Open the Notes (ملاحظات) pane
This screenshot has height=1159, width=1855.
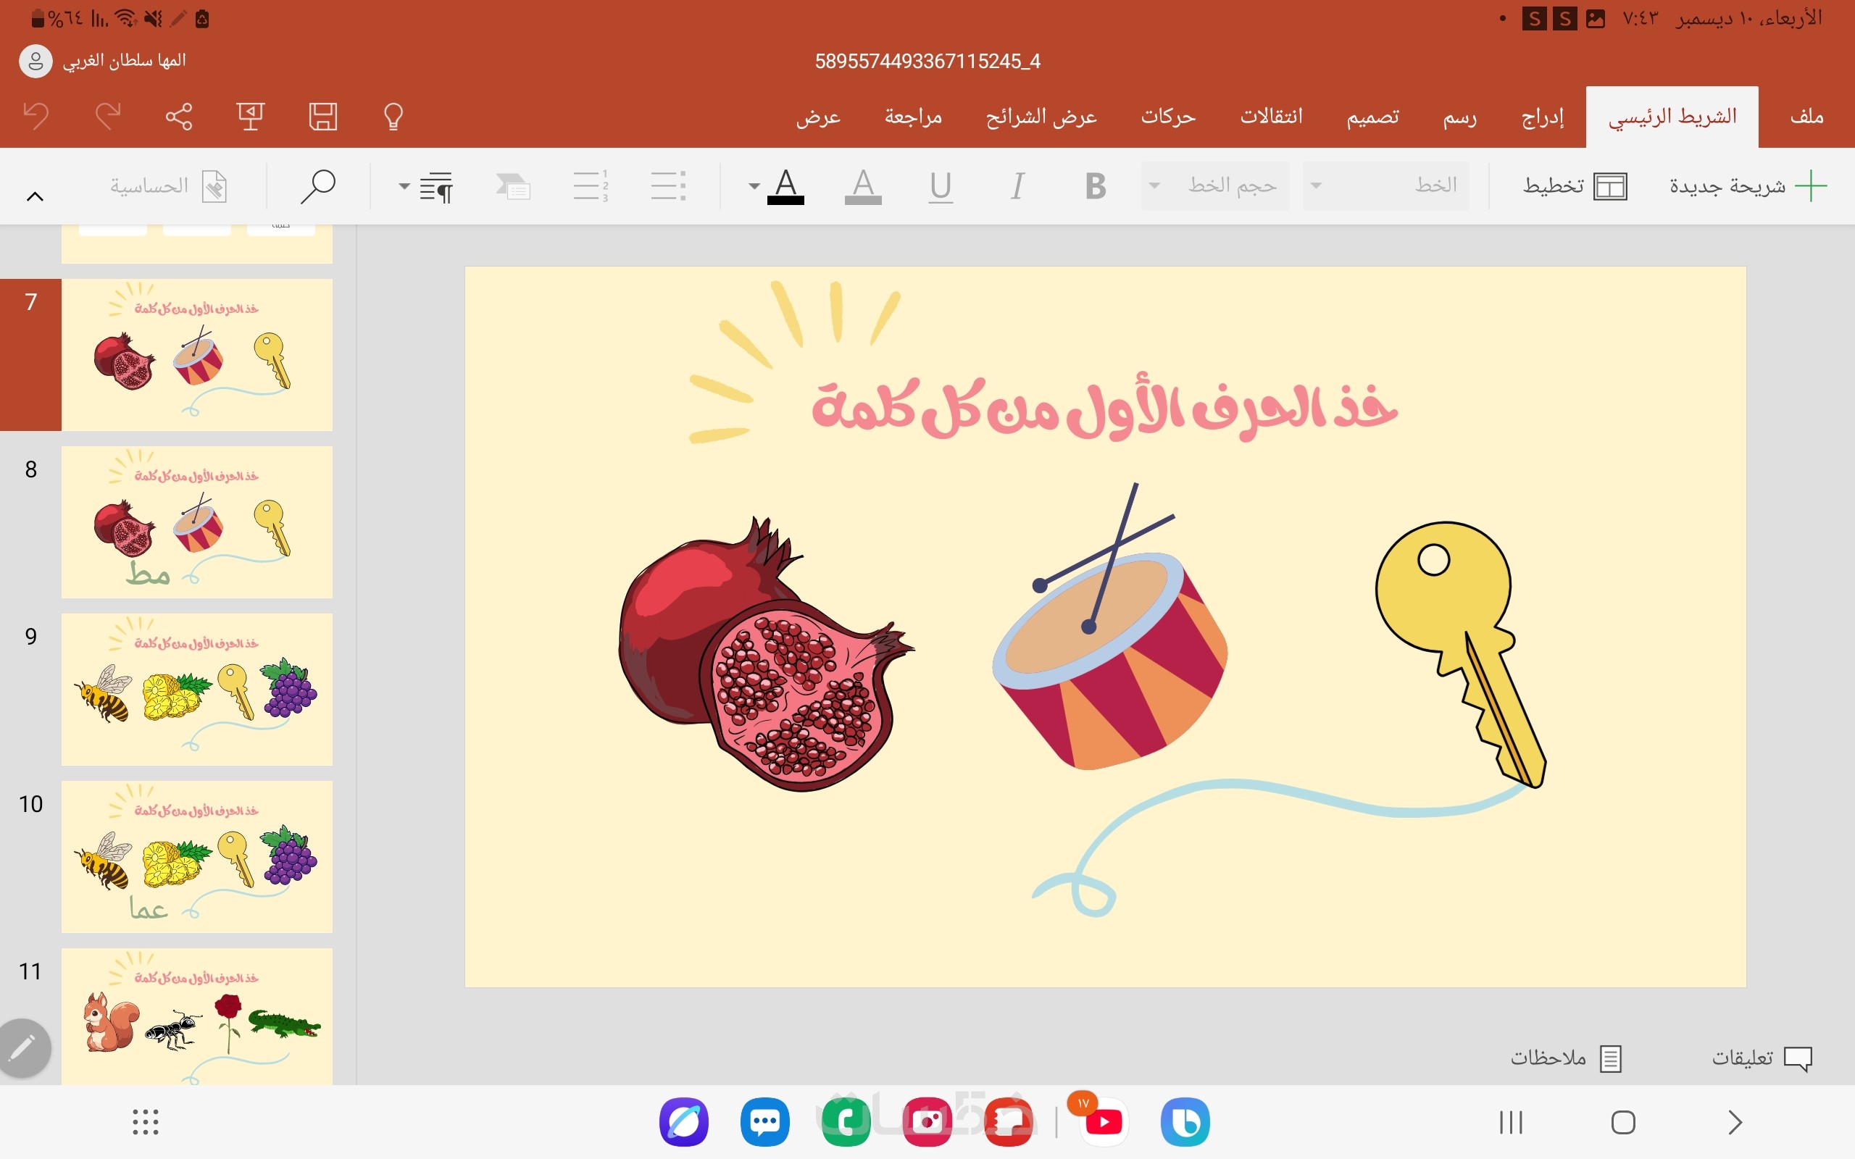point(1565,1058)
